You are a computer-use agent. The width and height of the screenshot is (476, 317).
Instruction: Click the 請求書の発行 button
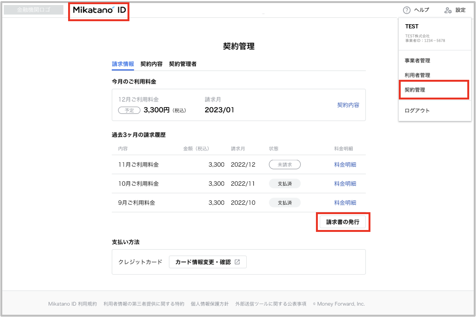click(343, 222)
